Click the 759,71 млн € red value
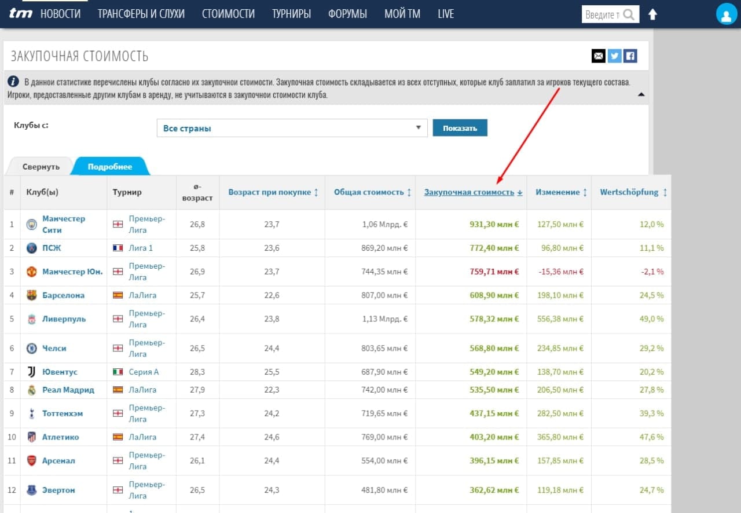The width and height of the screenshot is (741, 513). tap(494, 272)
